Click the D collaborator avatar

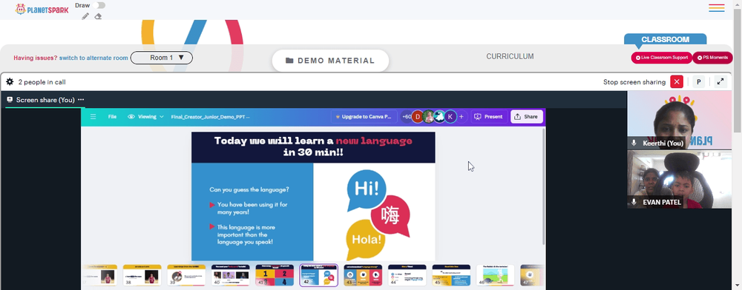coord(417,116)
